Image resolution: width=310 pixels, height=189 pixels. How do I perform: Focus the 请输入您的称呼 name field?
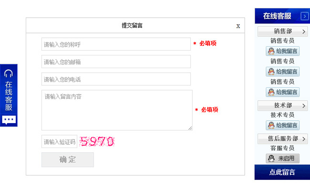point(116,44)
